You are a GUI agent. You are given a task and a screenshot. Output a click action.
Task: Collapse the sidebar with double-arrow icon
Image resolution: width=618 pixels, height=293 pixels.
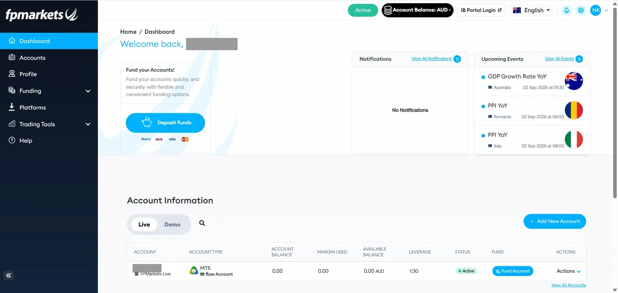click(x=9, y=276)
